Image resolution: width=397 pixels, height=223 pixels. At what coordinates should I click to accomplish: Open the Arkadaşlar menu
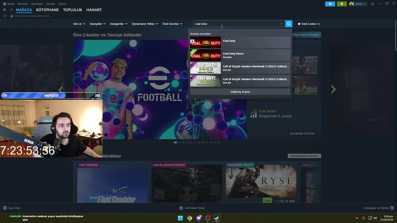37,4
